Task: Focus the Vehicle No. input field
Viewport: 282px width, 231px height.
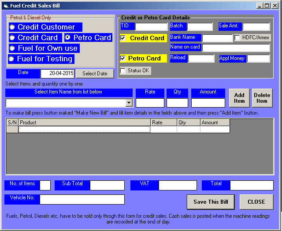Action: (82, 200)
